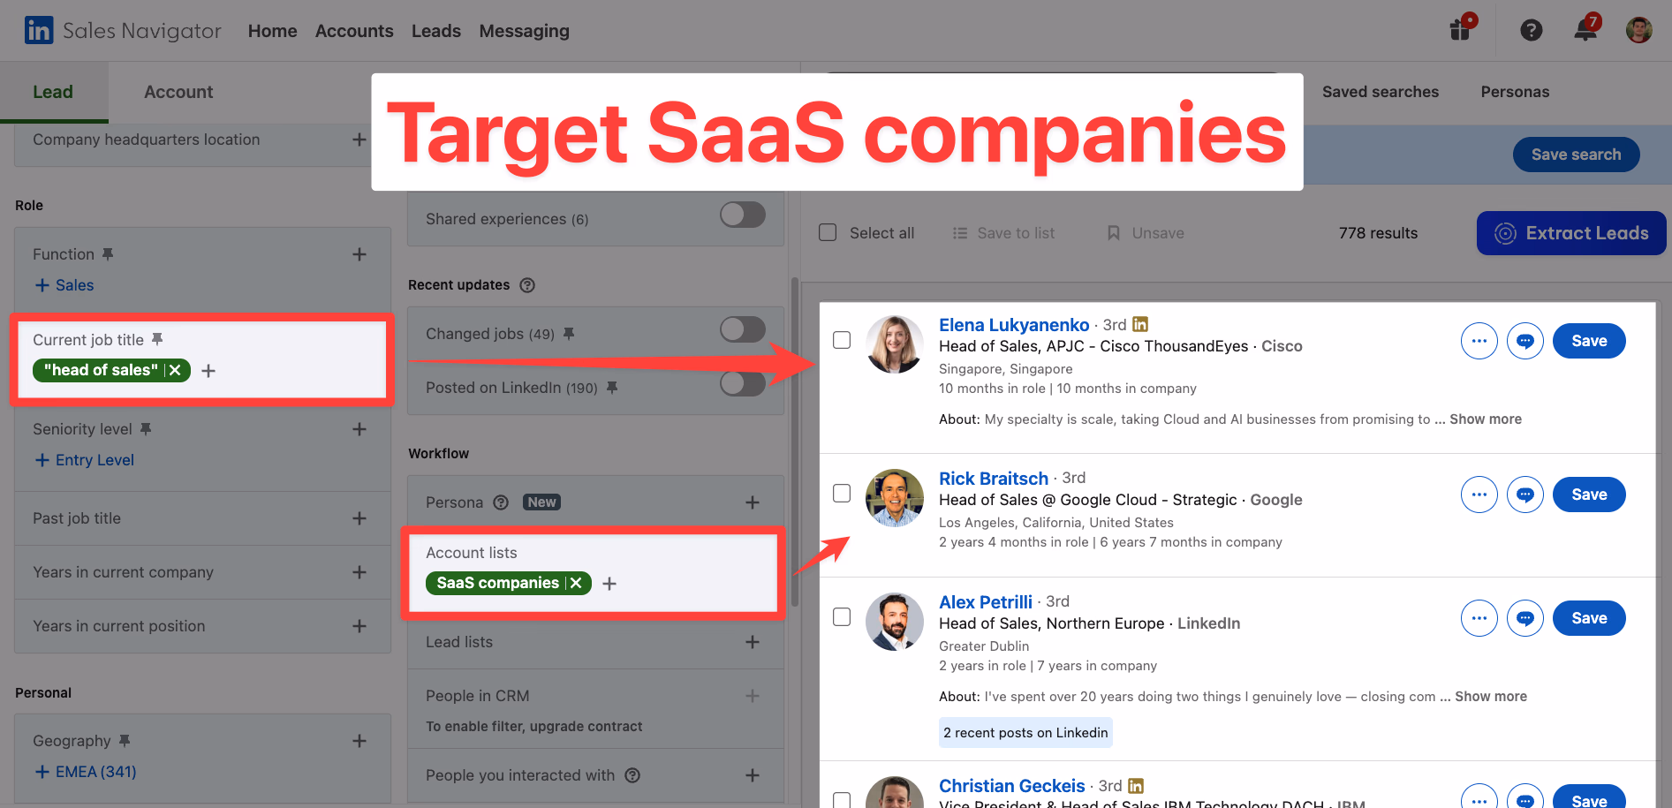
Task: Expand the Seniority level filter
Action: pyautogui.click(x=359, y=429)
